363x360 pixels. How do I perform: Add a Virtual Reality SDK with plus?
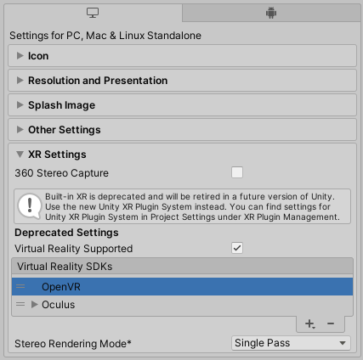tap(310, 323)
